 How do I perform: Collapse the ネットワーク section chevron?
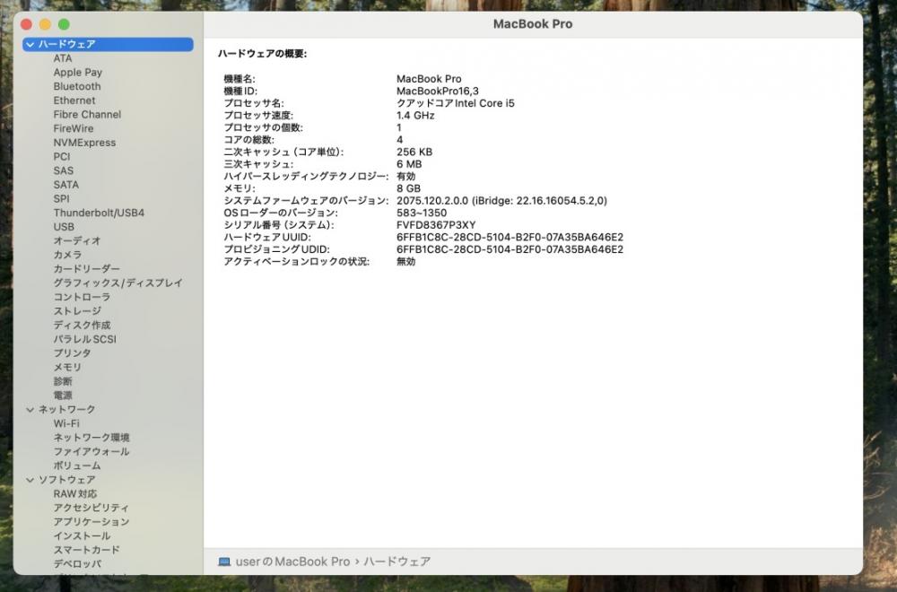(x=30, y=410)
